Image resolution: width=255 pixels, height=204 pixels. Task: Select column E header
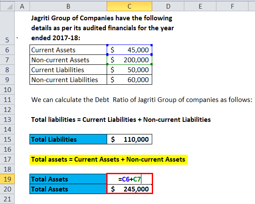pyautogui.click(x=200, y=6)
